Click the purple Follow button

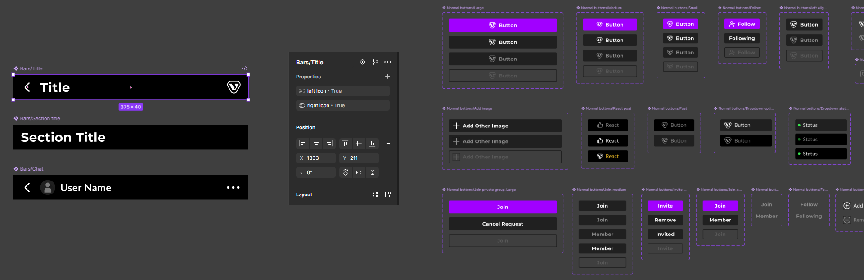742,24
